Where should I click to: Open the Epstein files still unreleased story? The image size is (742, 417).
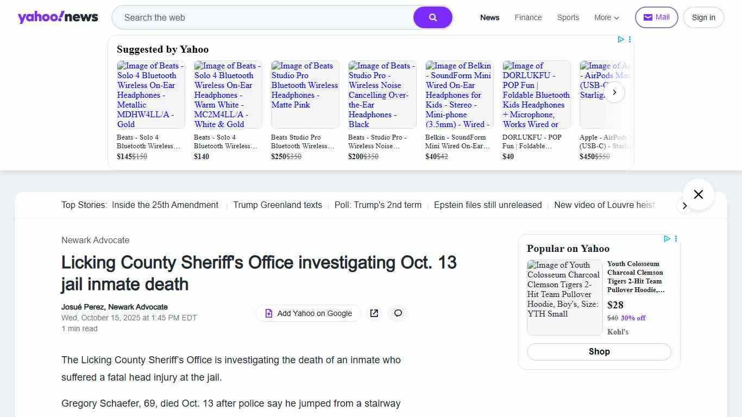coord(487,205)
